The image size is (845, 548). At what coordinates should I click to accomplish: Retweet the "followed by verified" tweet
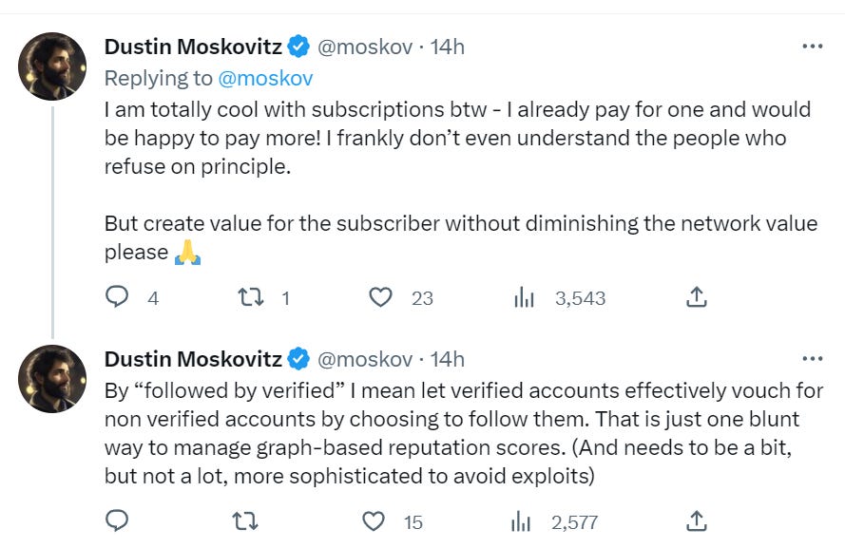tap(248, 520)
